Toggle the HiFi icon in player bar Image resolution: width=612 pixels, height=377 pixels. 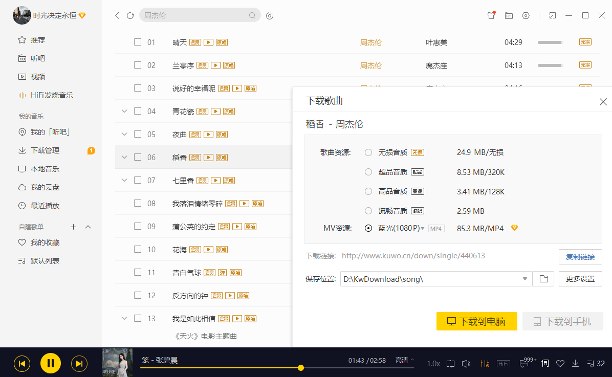click(x=504, y=364)
